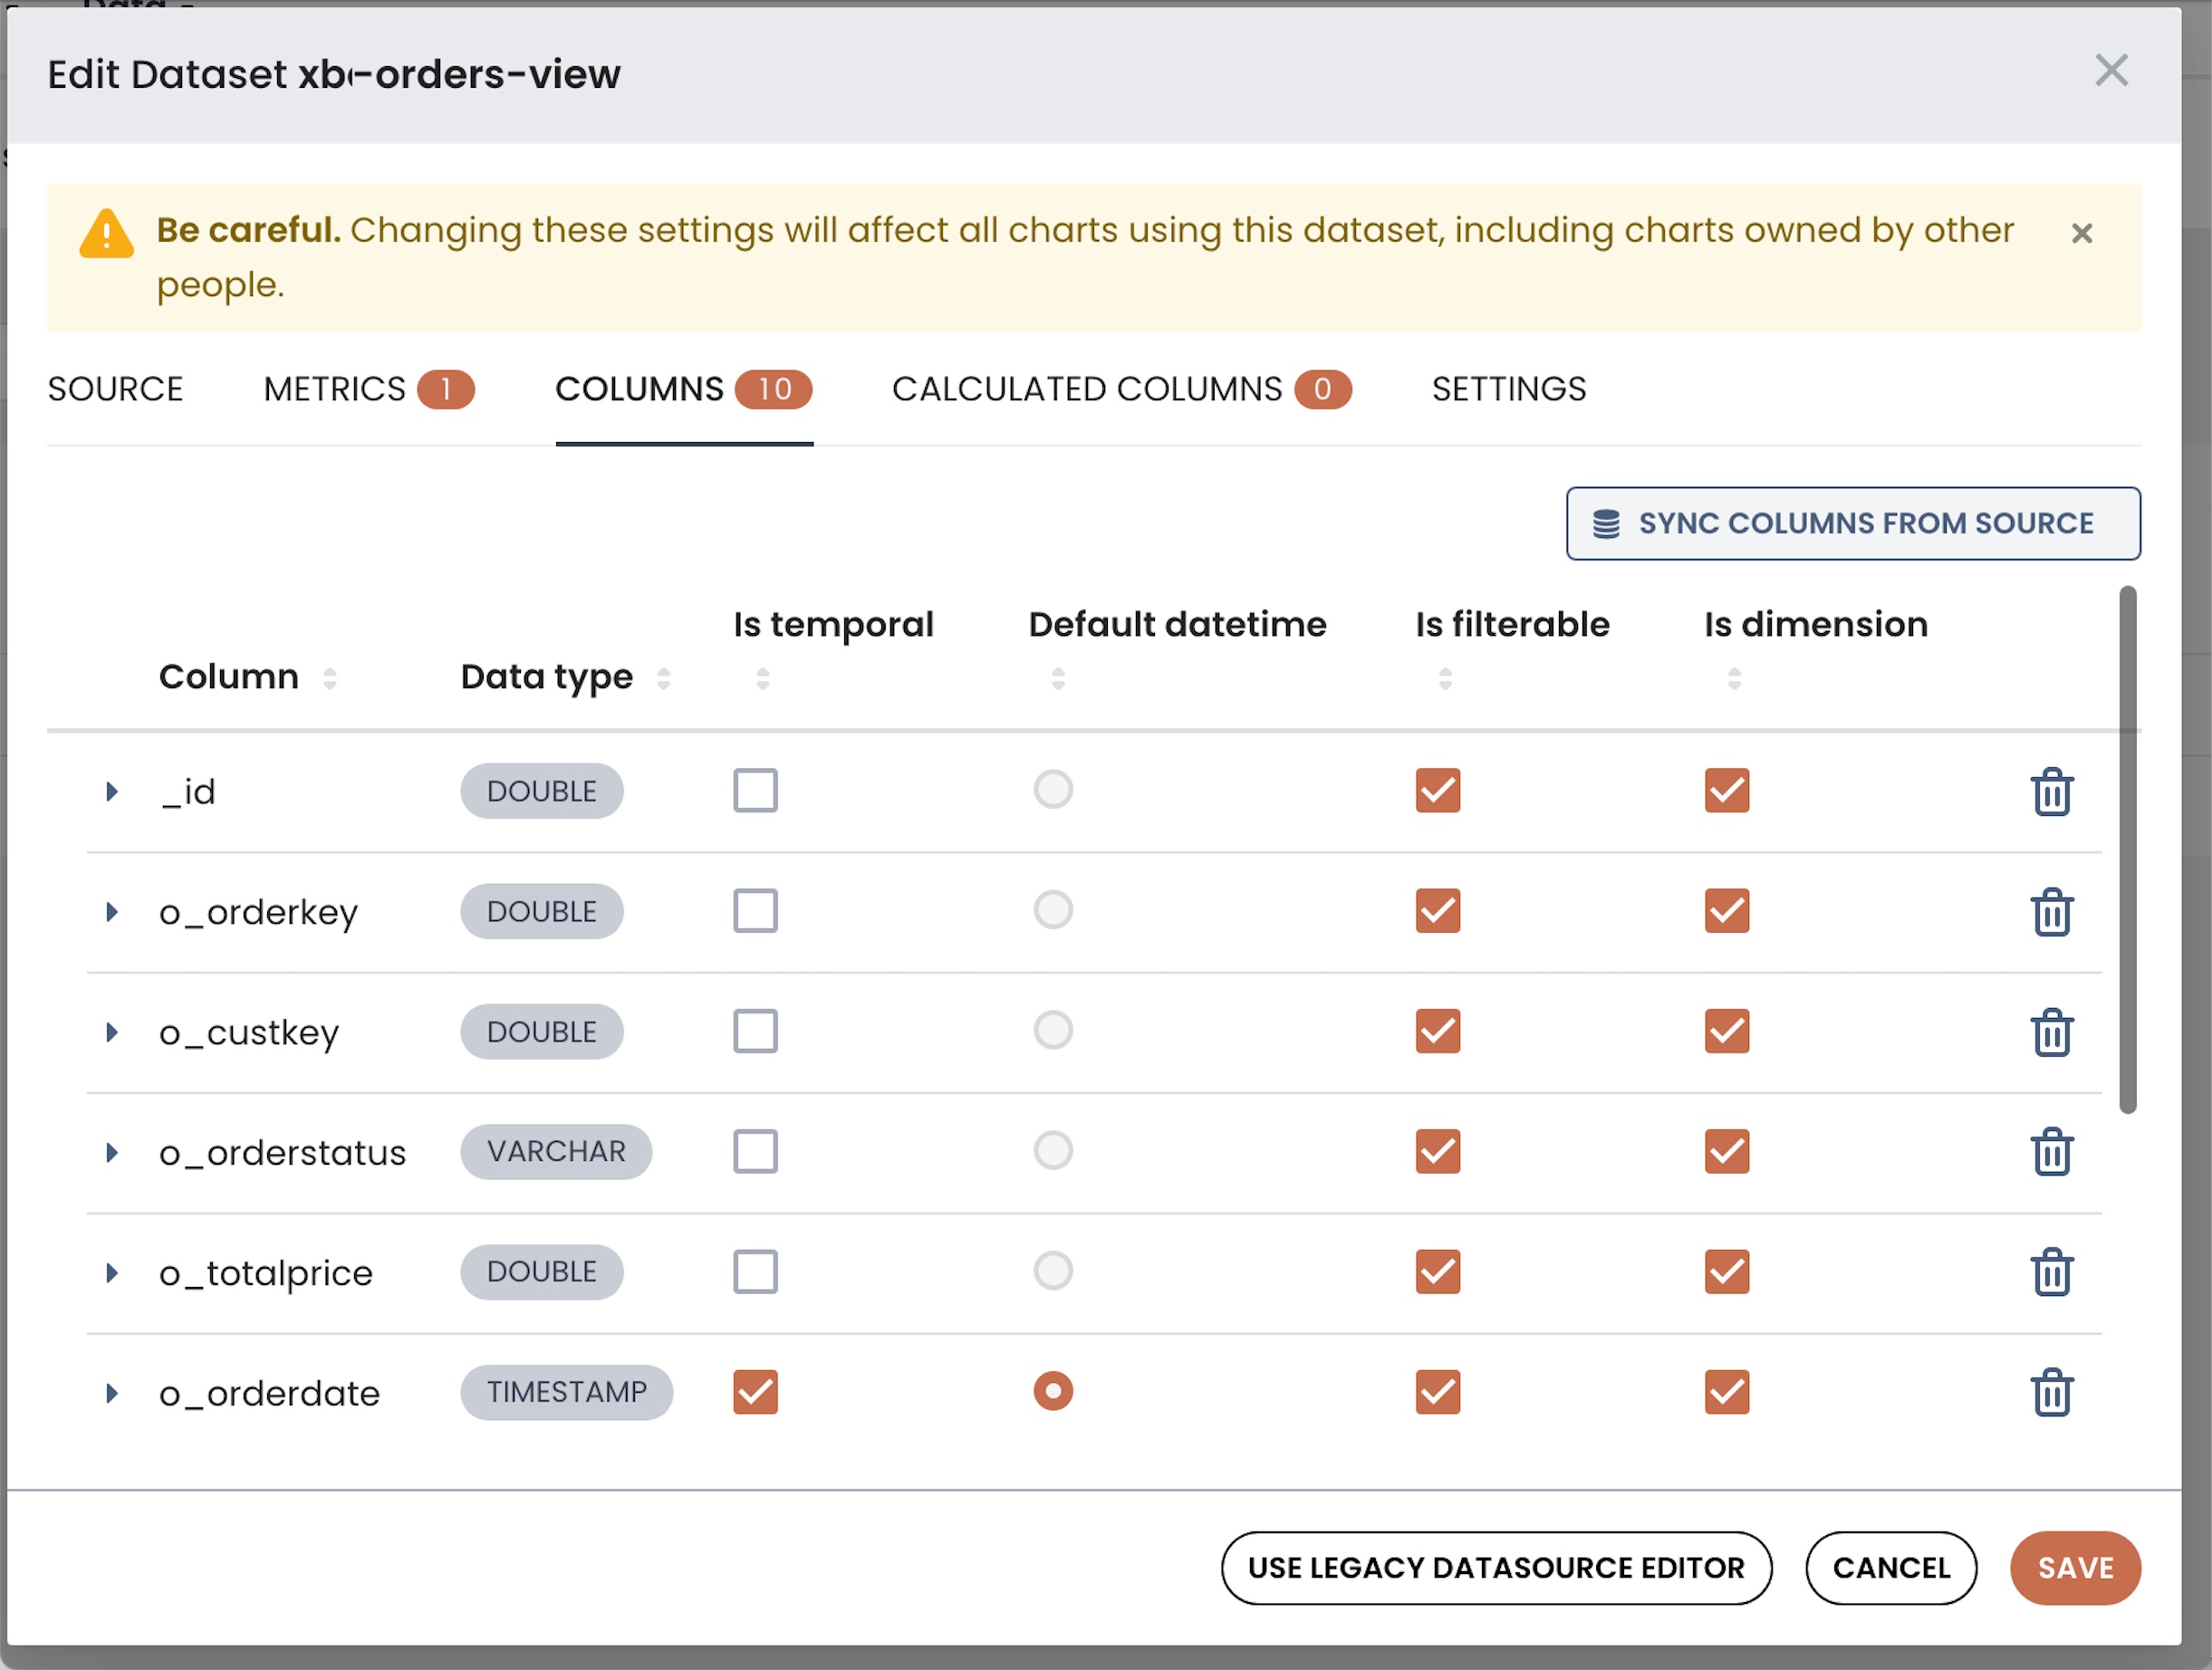Viewport: 2212px width, 1670px height.
Task: Uncheck Is filterable for o_custkey
Action: click(1437, 1031)
